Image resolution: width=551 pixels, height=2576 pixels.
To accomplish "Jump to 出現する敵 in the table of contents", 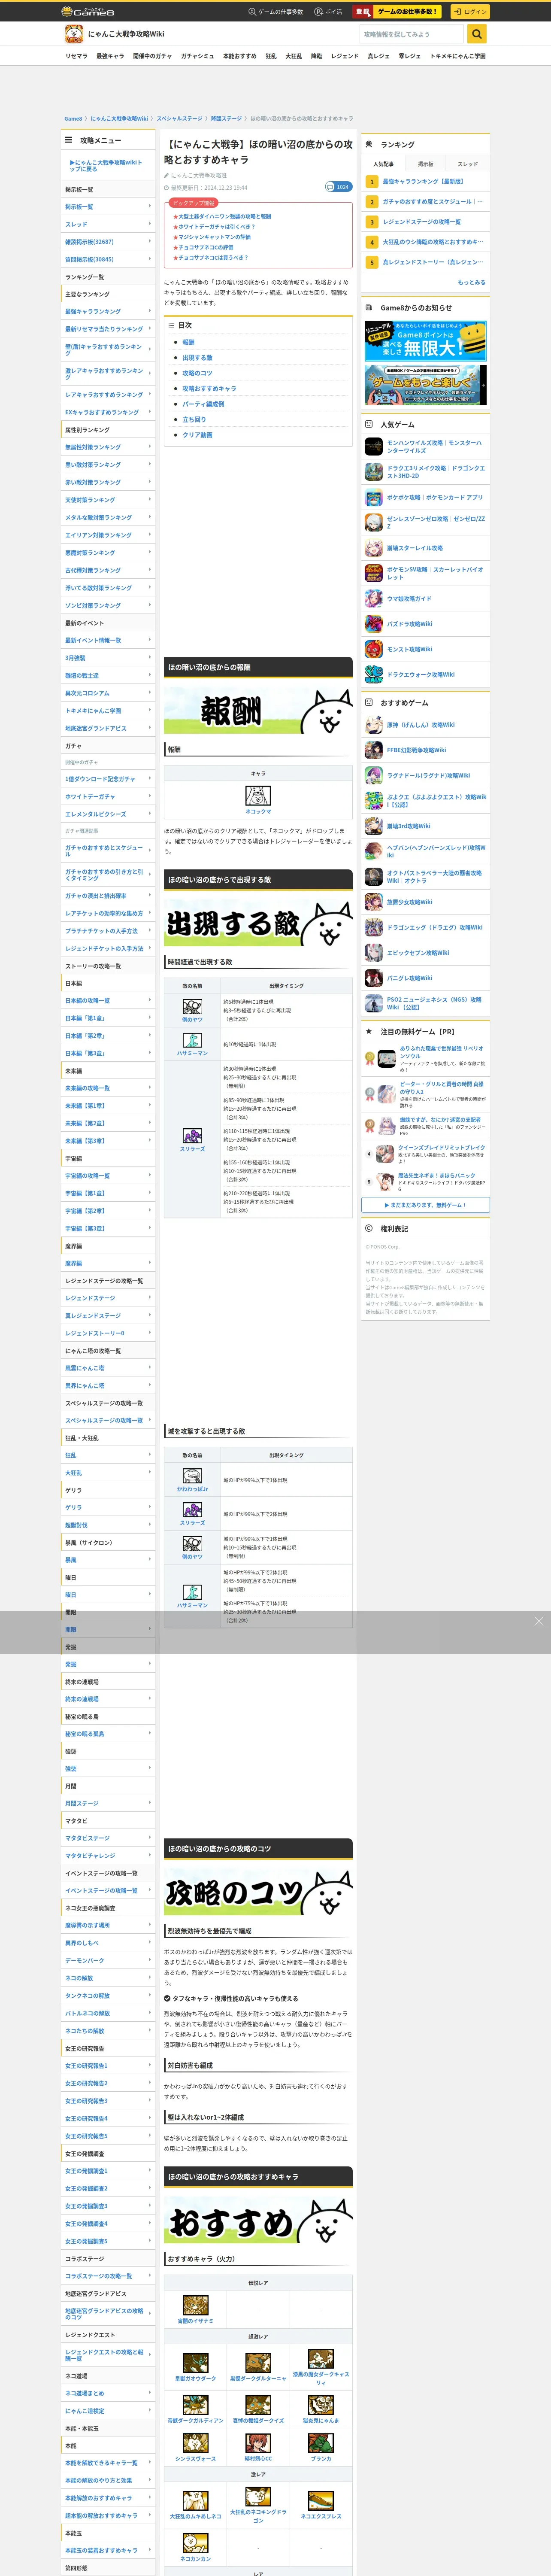I will pyautogui.click(x=197, y=358).
